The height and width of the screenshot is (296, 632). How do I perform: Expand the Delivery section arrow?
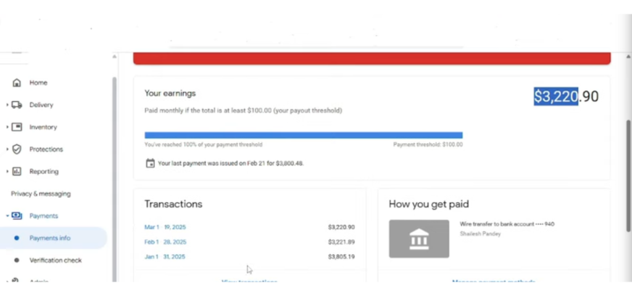[x=7, y=105]
